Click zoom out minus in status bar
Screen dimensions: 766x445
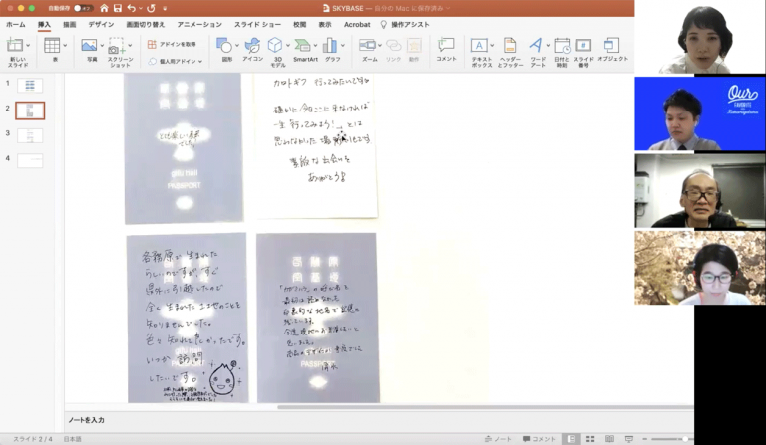pos(645,439)
